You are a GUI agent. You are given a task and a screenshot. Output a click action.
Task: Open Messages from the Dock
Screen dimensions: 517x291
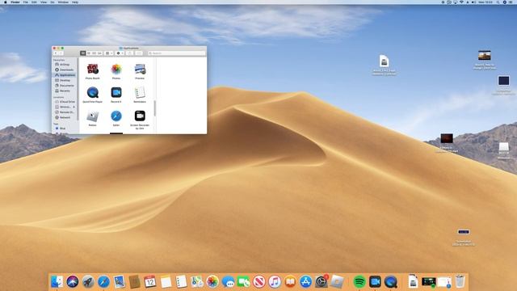[x=228, y=282]
